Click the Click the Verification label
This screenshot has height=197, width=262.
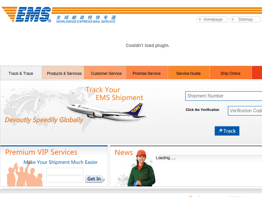[202, 110]
